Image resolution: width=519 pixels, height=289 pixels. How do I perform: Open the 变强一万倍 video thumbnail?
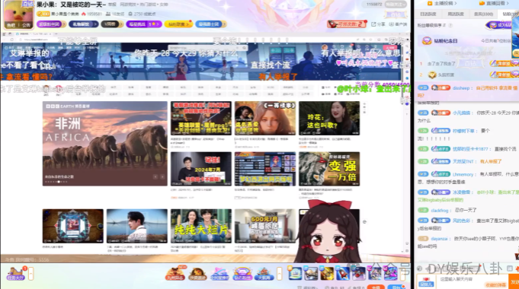click(x=329, y=169)
